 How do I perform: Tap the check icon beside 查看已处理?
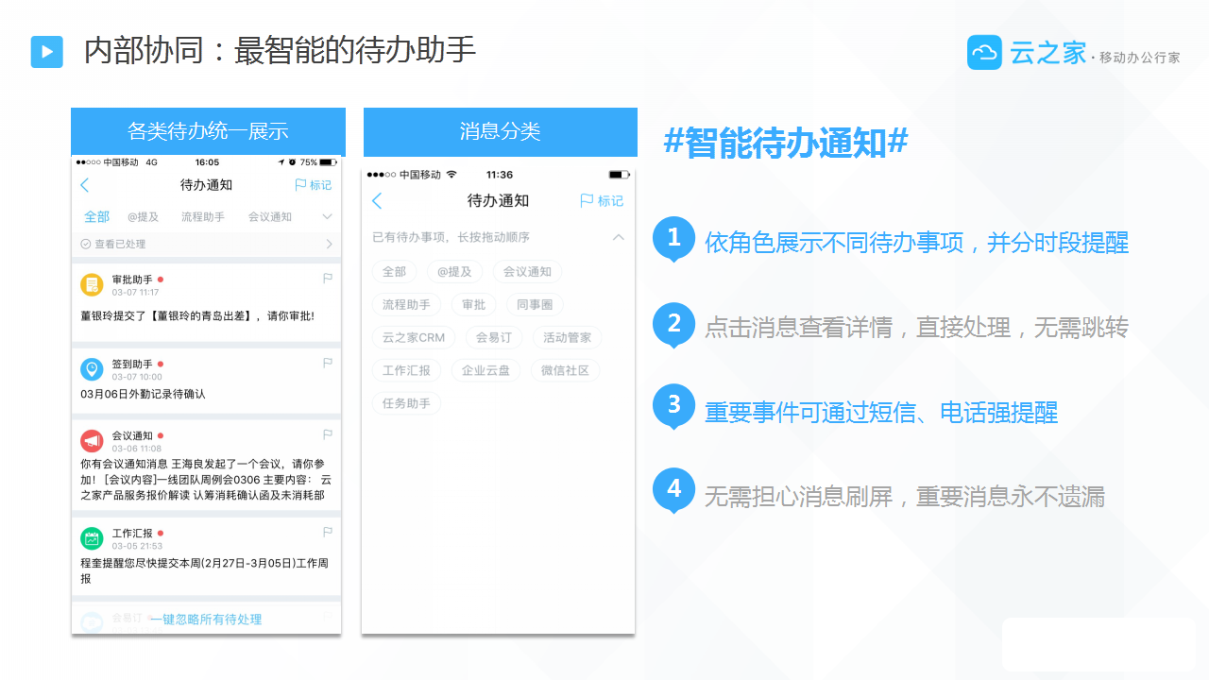coord(86,244)
